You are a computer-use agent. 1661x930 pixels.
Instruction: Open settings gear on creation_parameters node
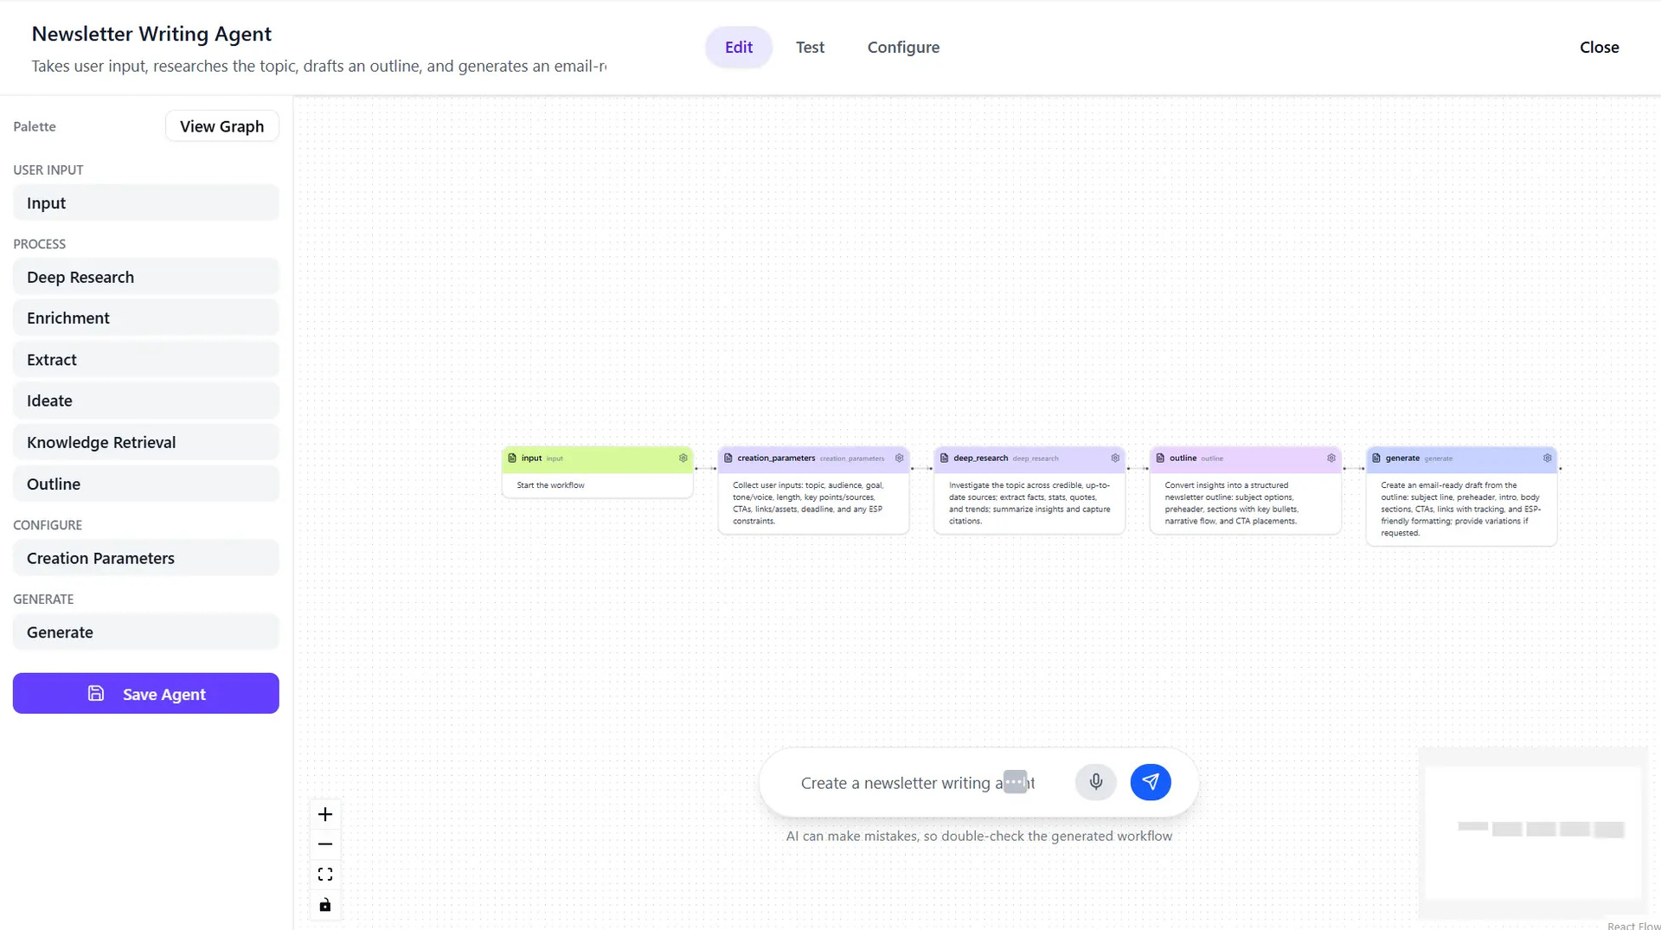click(900, 458)
